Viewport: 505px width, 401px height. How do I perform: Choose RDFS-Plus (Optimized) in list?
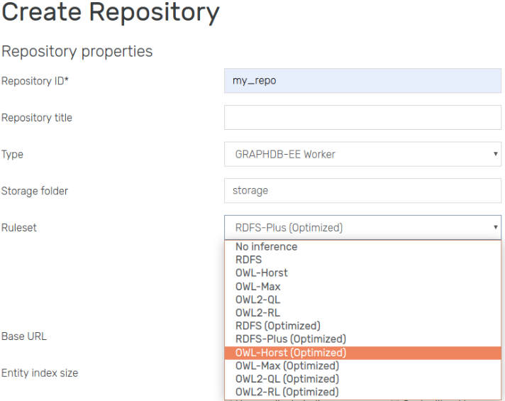(x=362, y=339)
